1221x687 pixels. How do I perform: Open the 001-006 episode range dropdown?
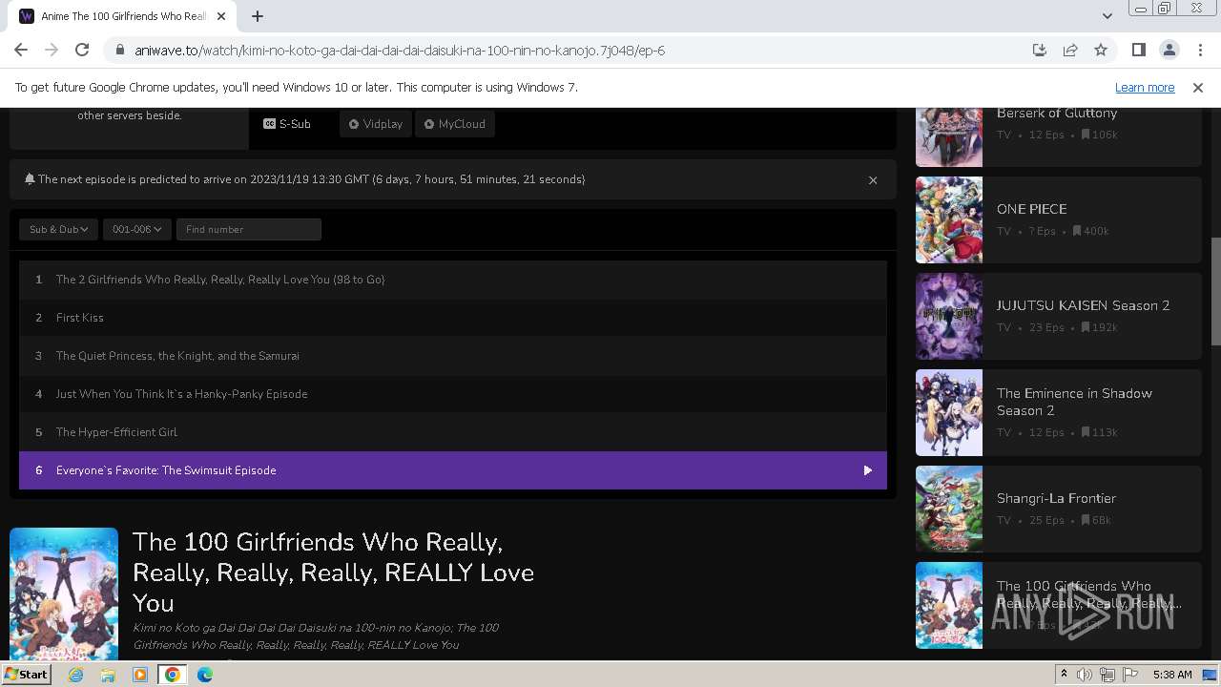click(x=137, y=229)
